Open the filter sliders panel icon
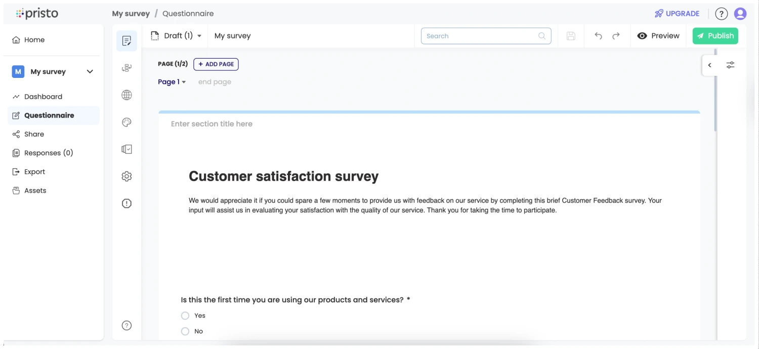 tap(730, 65)
